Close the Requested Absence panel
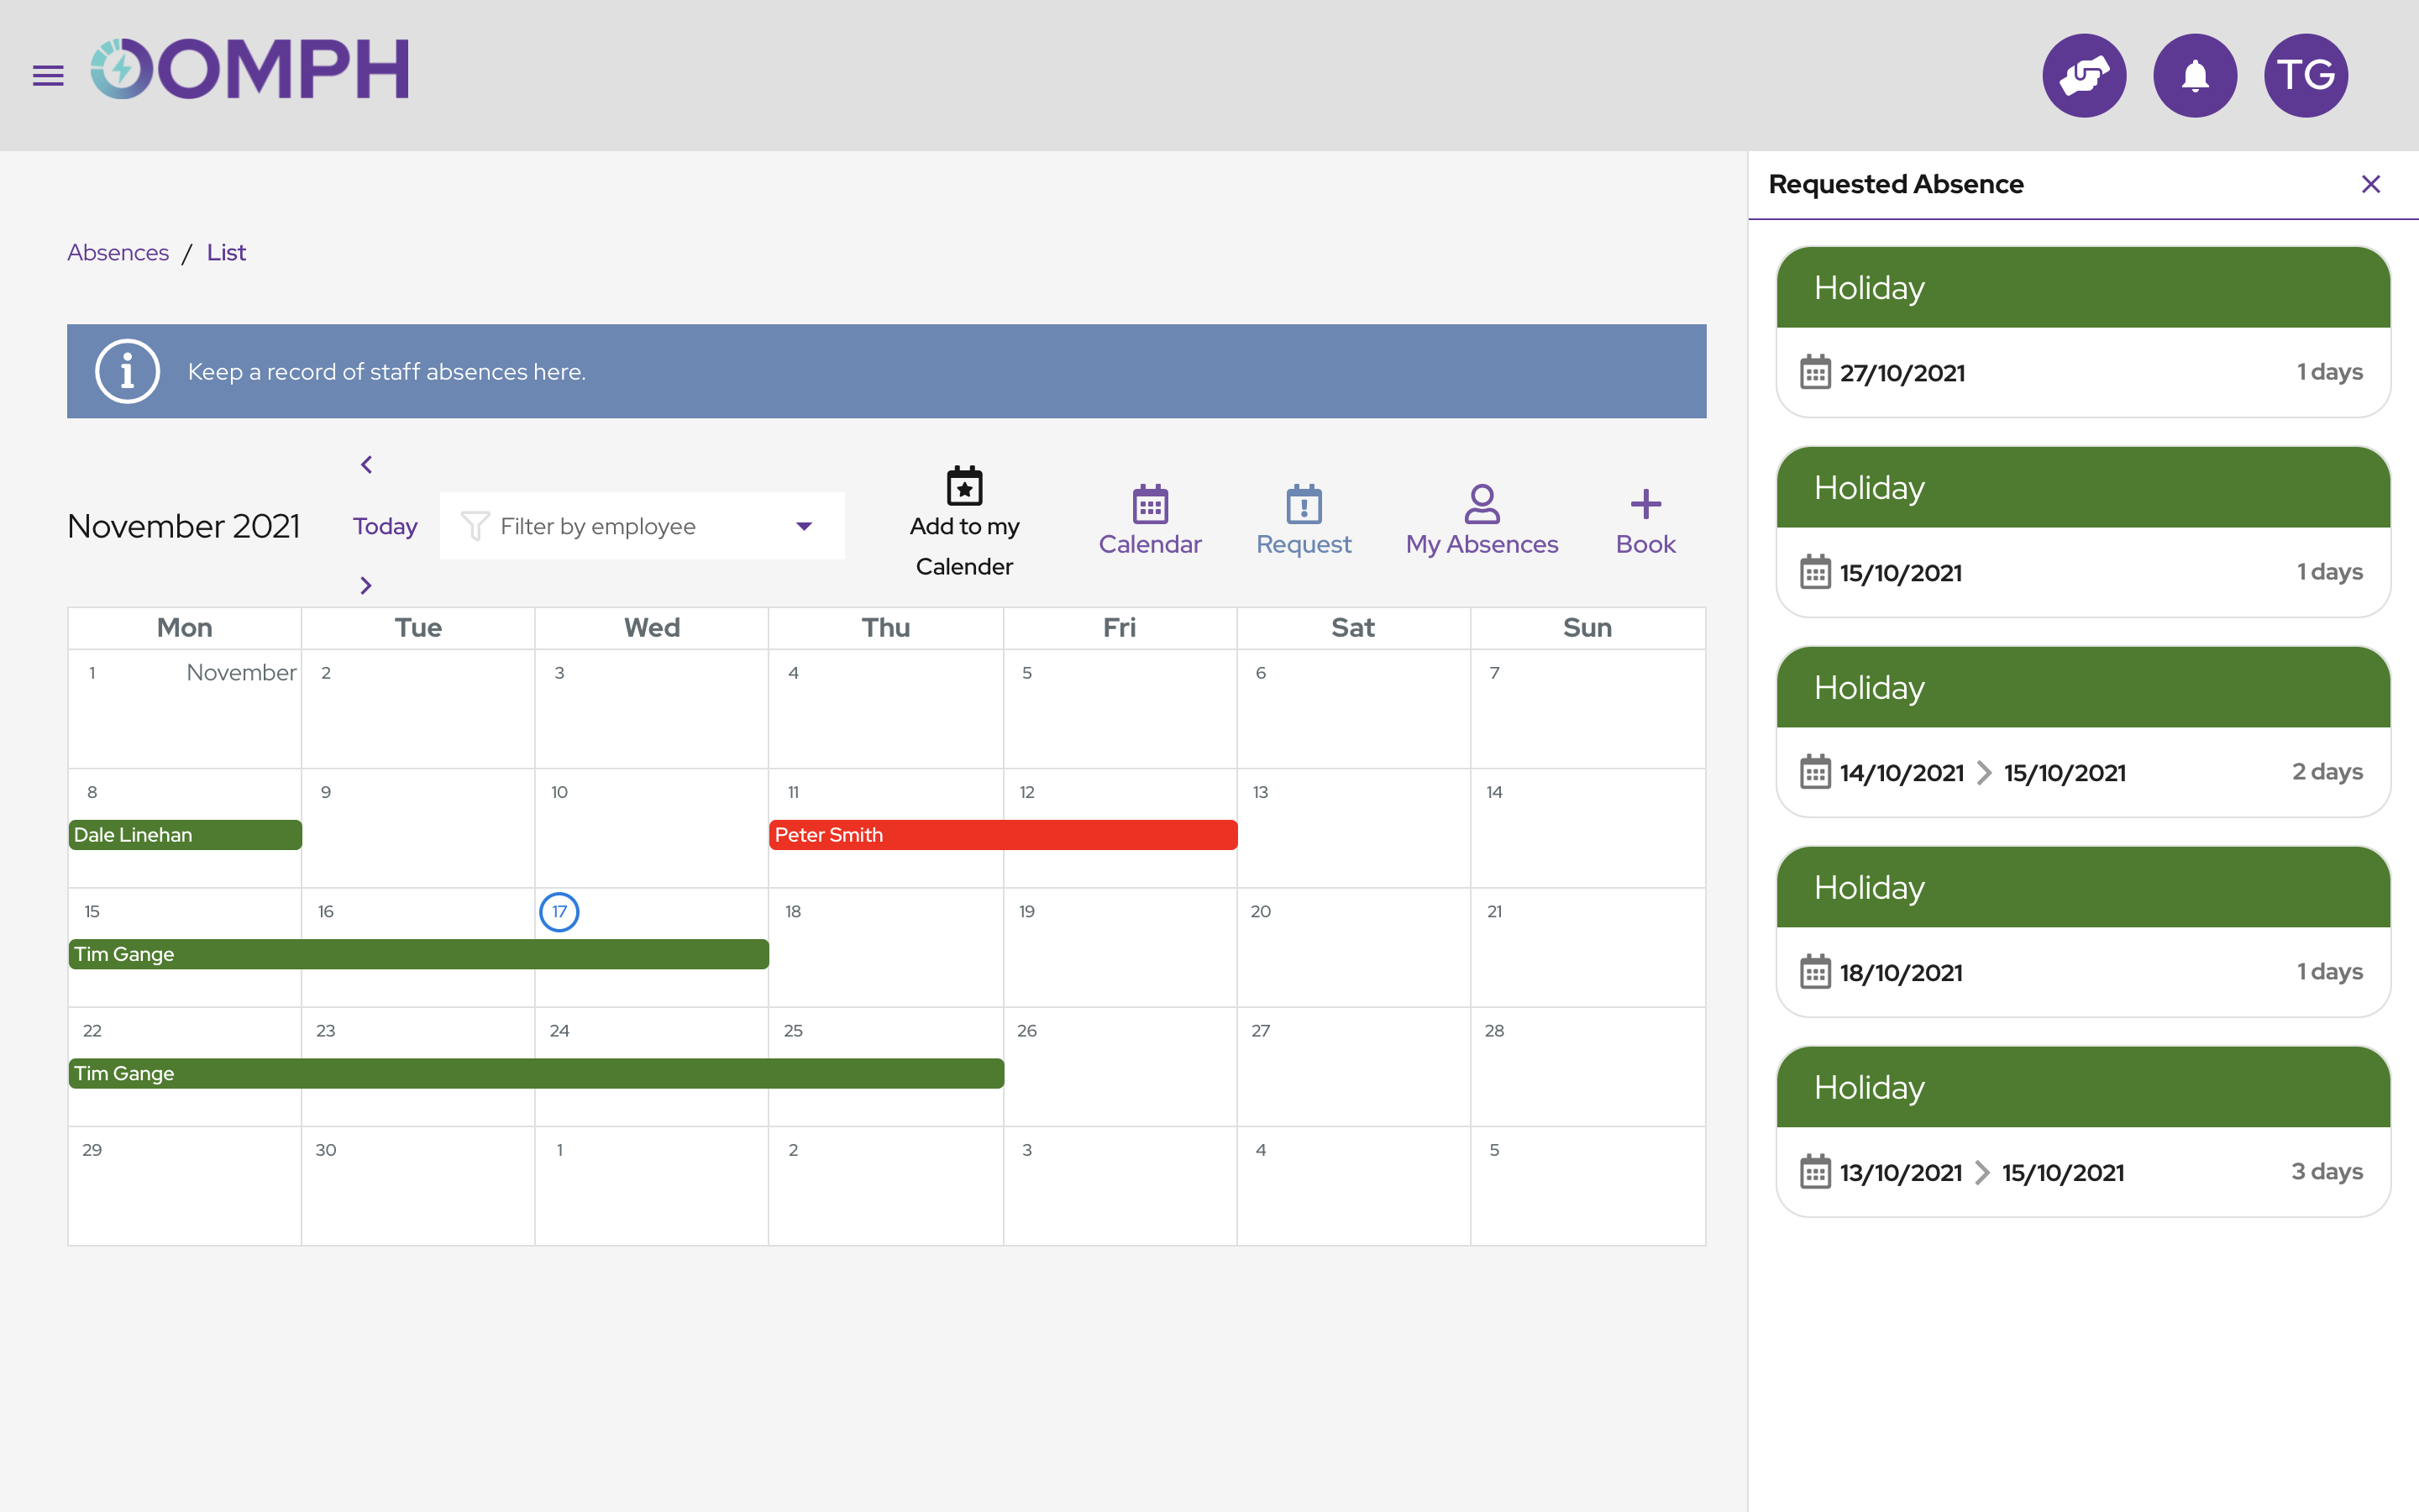The height and width of the screenshot is (1512, 2419). [x=2370, y=184]
